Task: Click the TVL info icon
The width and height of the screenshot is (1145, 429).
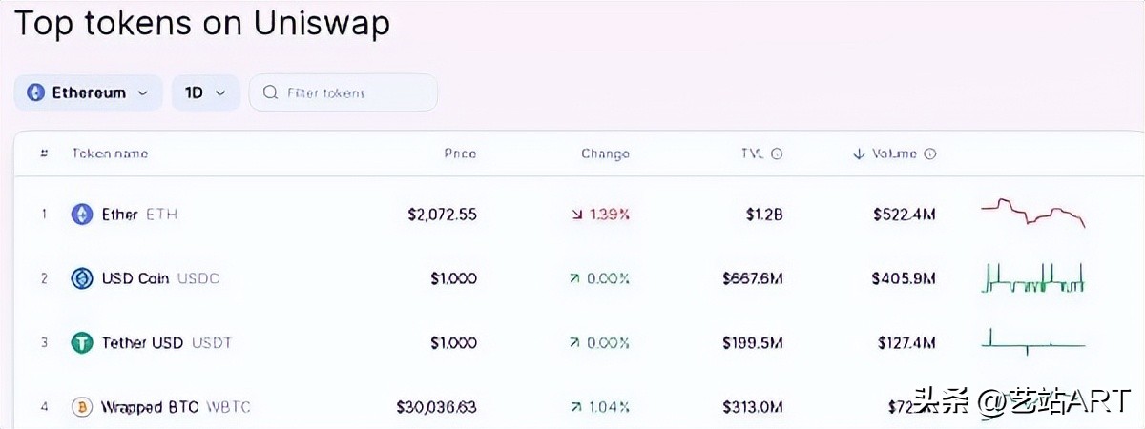Action: pyautogui.click(x=777, y=153)
